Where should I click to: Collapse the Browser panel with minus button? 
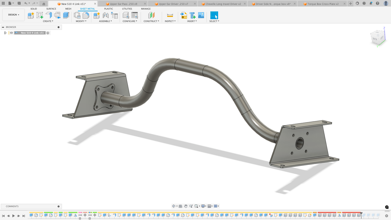(x=58, y=27)
